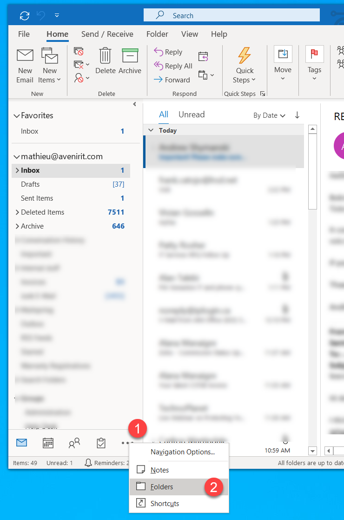Switch to Tasks view icon
The width and height of the screenshot is (344, 520).
coord(101,443)
